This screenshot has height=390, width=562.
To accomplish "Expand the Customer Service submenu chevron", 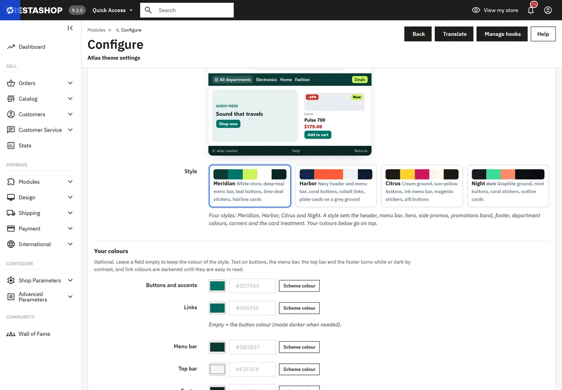I will click(70, 130).
